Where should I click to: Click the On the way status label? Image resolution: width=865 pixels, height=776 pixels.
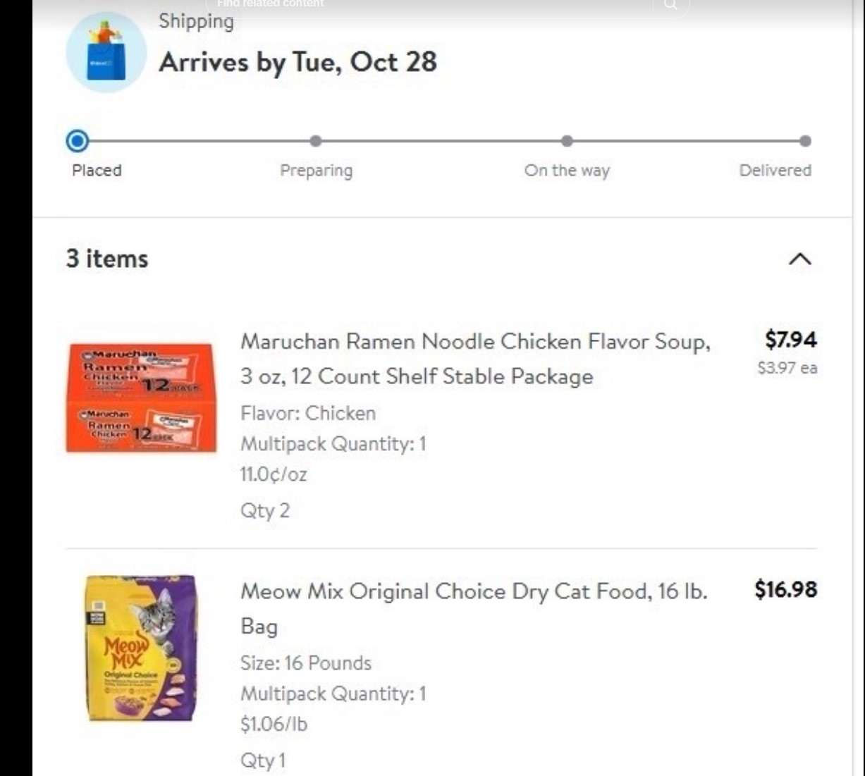pyautogui.click(x=567, y=171)
